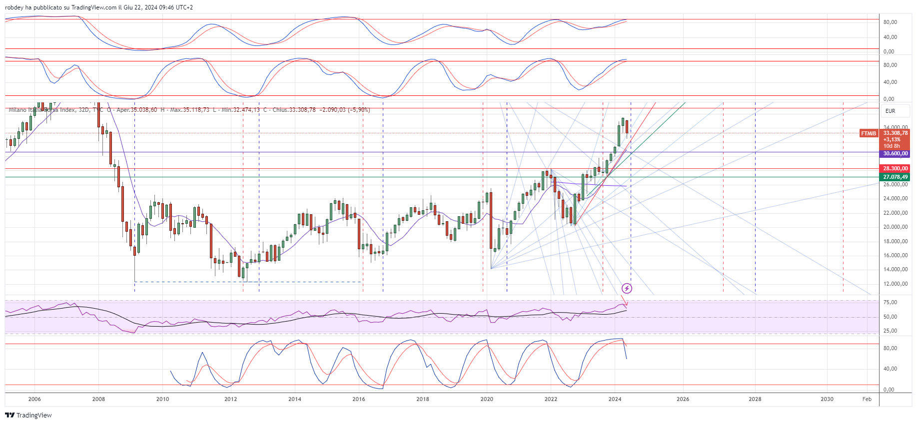
Task: Click the 12.000,00 price axis value
Action: pyautogui.click(x=896, y=284)
